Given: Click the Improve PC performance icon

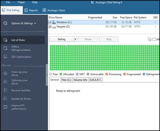Looking at the screenshot, I should 5,107.
